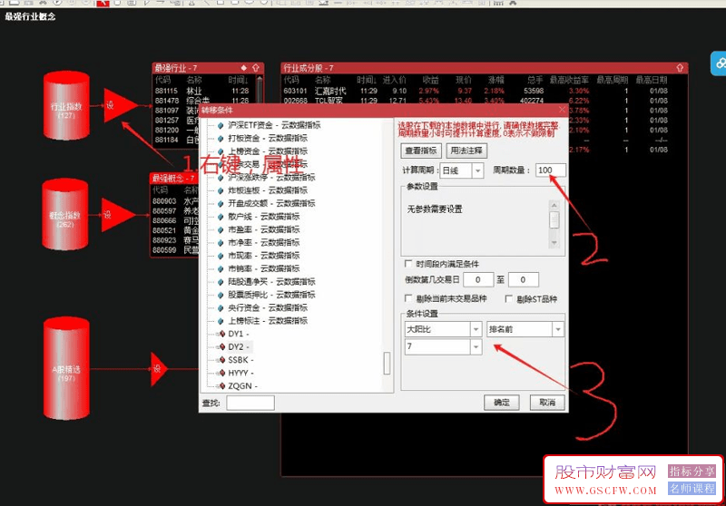
Task: Sort 行业成分股 by 进入价 column
Action: click(x=394, y=80)
